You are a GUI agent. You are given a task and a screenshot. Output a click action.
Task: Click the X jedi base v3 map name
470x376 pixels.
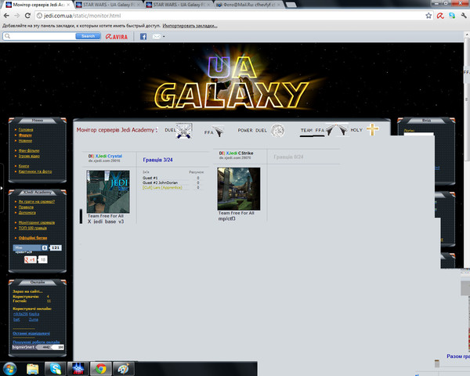(106, 222)
